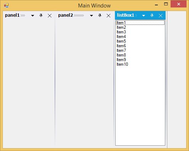This screenshot has width=189, height=151.
Task: Toggle auto-hide pin on panel2
Action: coord(100,16)
